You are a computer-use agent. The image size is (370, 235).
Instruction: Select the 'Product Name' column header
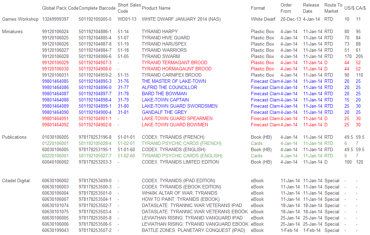pyautogui.click(x=156, y=8)
